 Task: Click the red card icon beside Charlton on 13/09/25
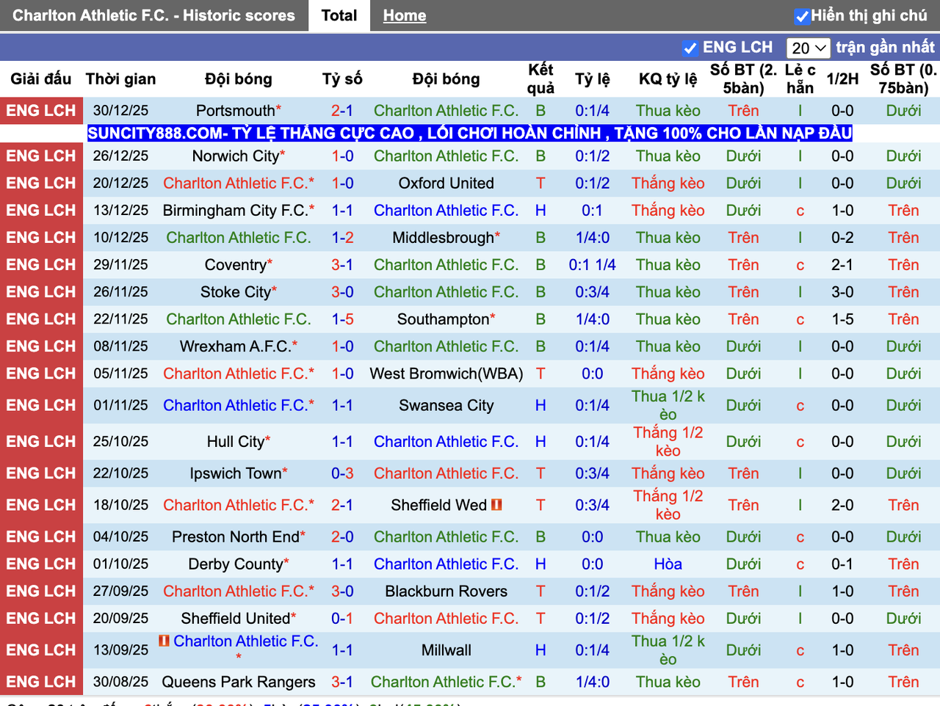[x=164, y=641]
